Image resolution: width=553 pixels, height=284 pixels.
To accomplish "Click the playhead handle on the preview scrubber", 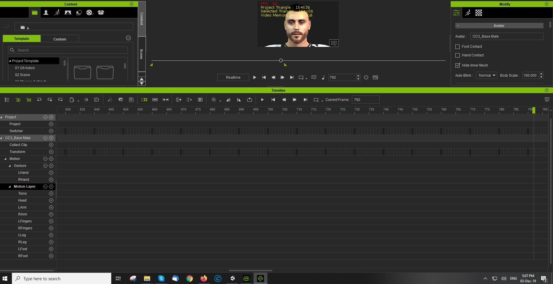I will click(x=281, y=60).
